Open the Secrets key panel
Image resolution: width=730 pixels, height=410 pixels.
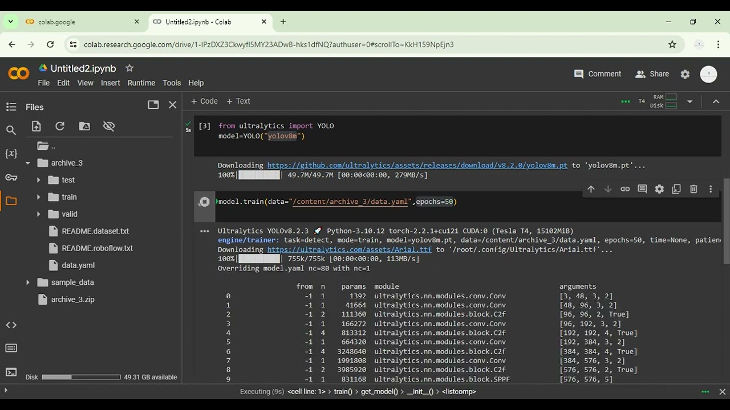coord(11,178)
